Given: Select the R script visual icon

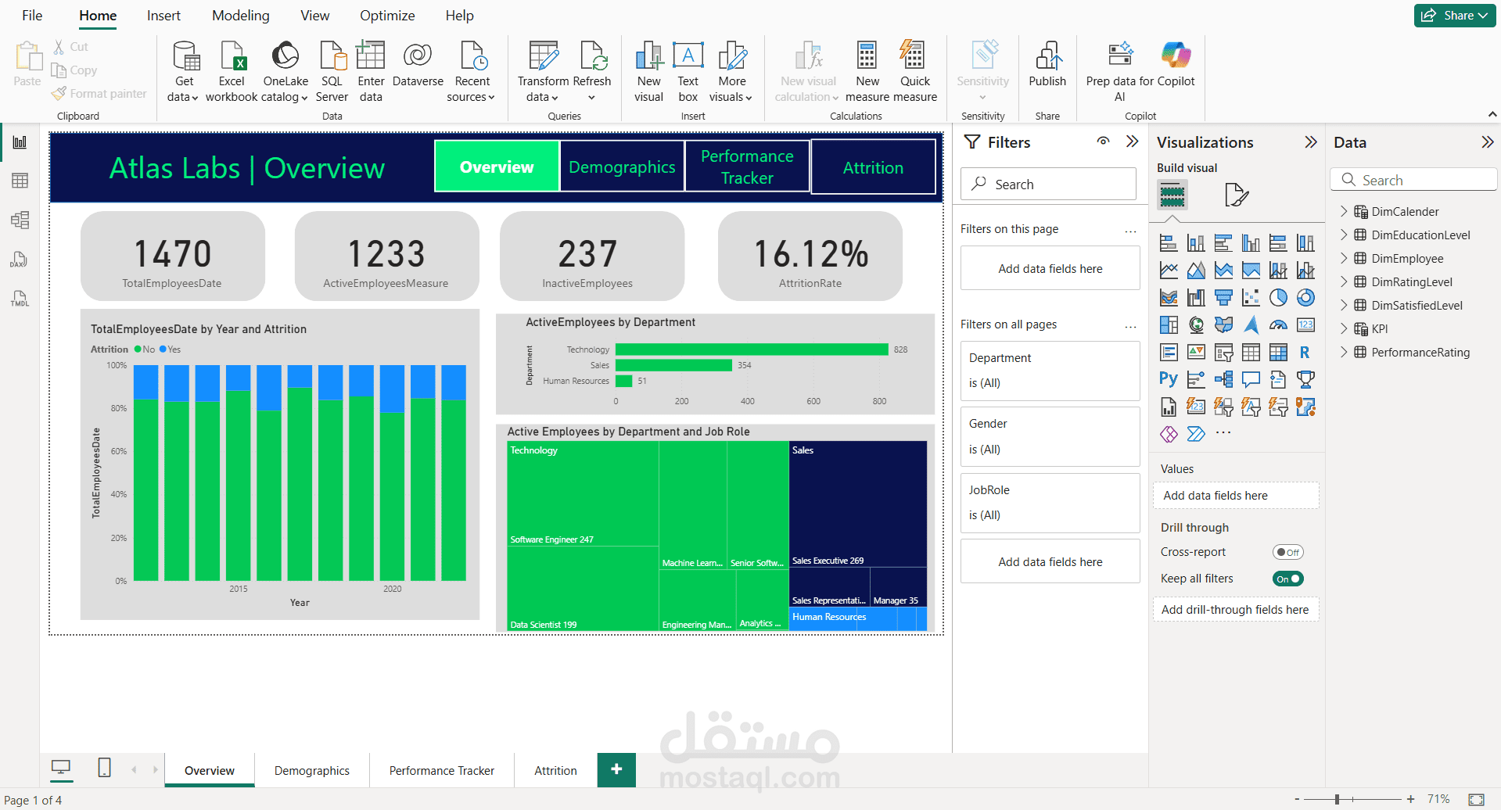Looking at the screenshot, I should [1305, 352].
